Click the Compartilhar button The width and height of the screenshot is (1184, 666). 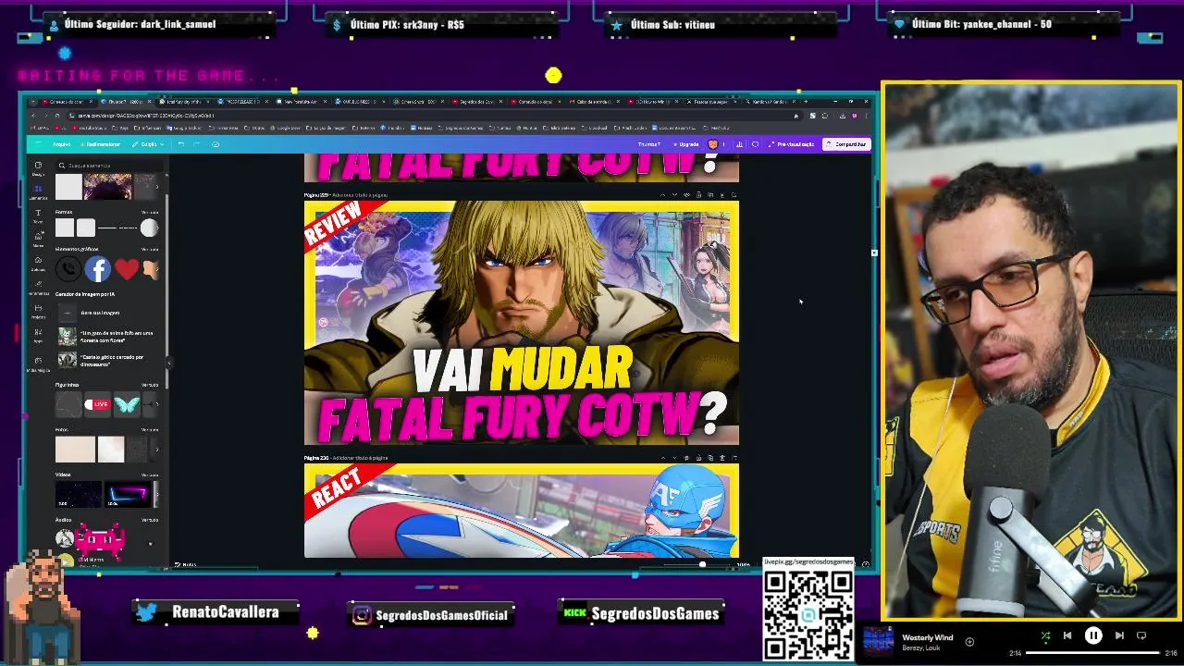coord(846,144)
